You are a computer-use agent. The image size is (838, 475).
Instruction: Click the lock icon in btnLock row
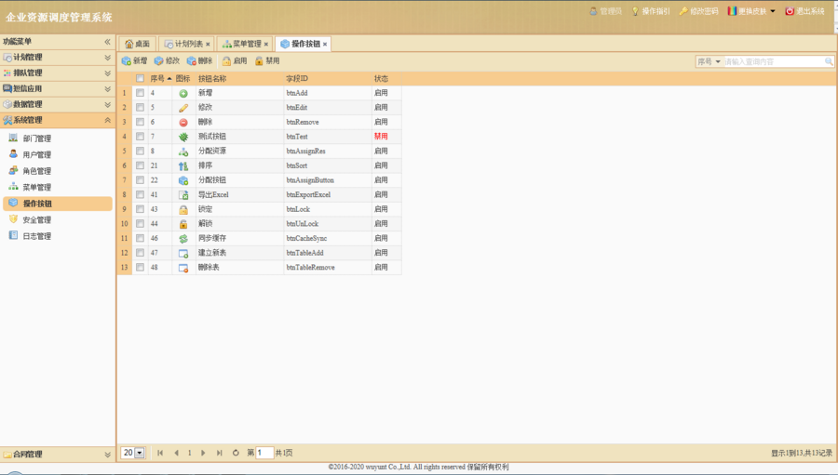point(183,210)
